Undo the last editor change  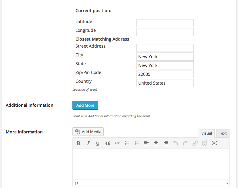point(176,143)
